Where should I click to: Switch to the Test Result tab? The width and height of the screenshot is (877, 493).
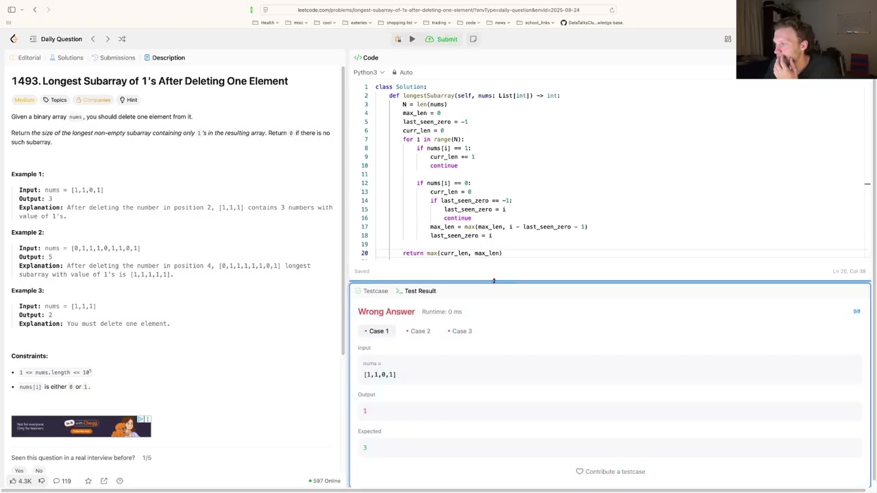[x=416, y=291]
